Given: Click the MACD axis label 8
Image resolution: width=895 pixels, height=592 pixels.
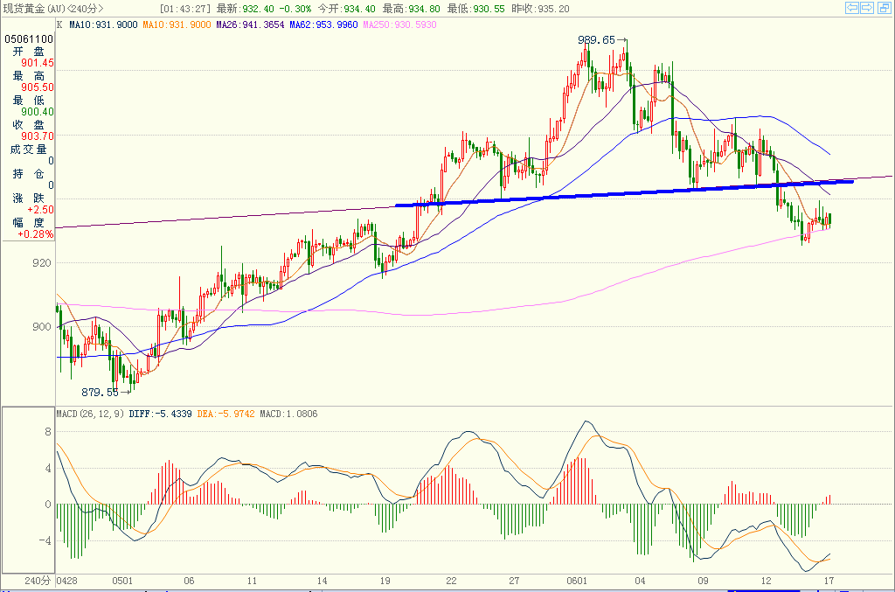Looking at the screenshot, I should tap(48, 432).
